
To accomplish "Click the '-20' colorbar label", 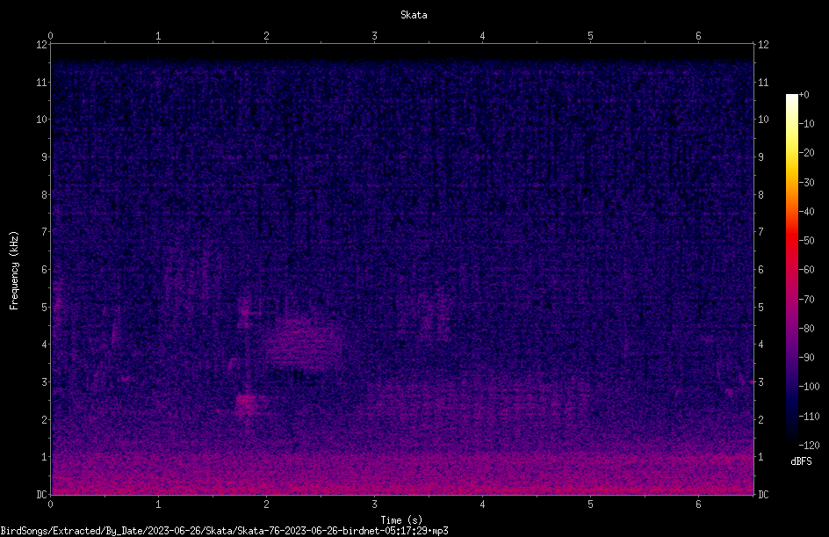I will (806, 153).
